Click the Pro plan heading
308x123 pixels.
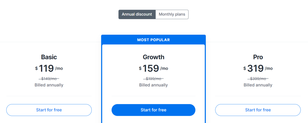[x=258, y=57]
